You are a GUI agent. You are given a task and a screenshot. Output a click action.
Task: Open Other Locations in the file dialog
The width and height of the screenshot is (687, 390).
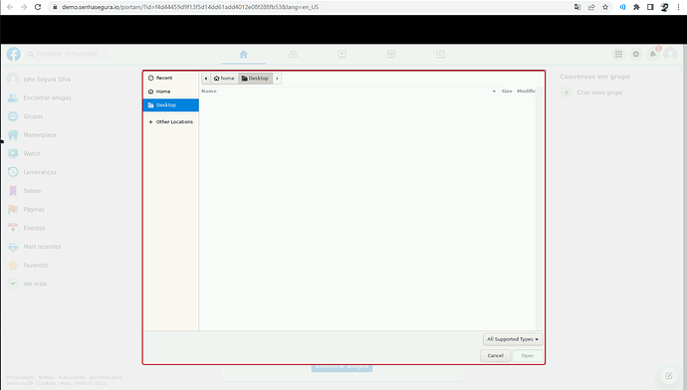171,121
